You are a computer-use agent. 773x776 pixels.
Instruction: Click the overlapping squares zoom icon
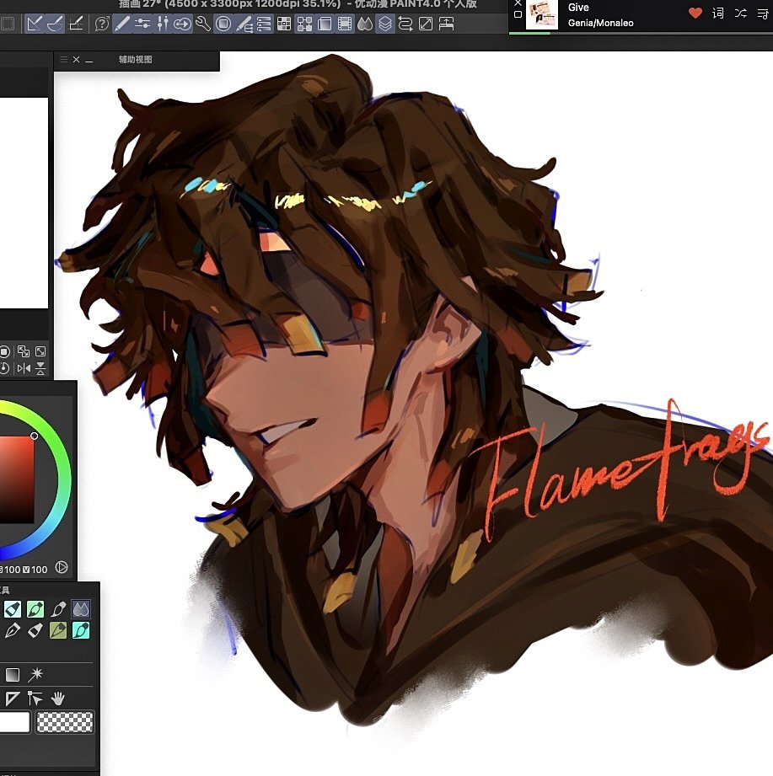24,351
